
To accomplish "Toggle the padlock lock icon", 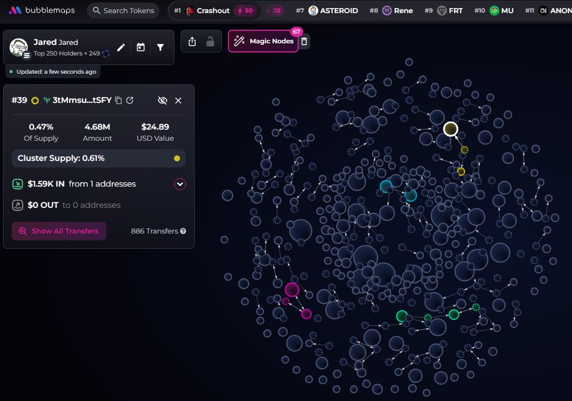I will point(210,42).
